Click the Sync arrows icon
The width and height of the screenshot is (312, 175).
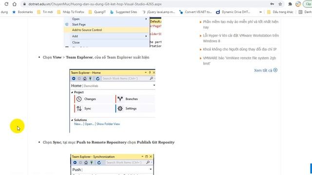coord(79,108)
